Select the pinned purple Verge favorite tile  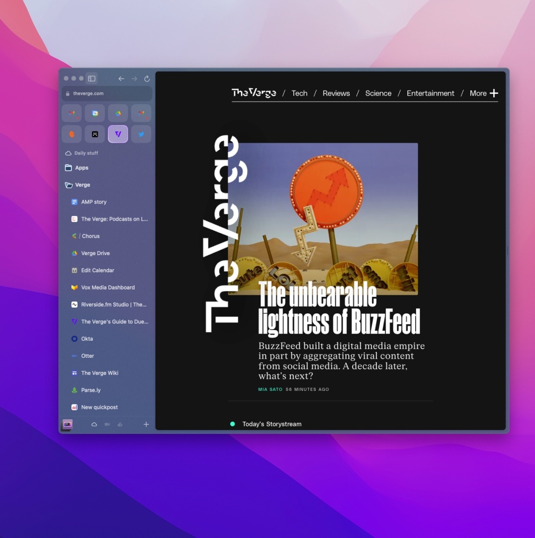(118, 134)
